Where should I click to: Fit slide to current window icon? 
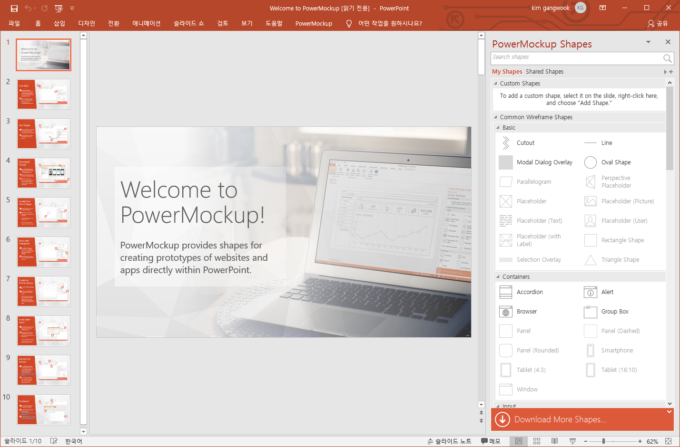click(x=669, y=441)
